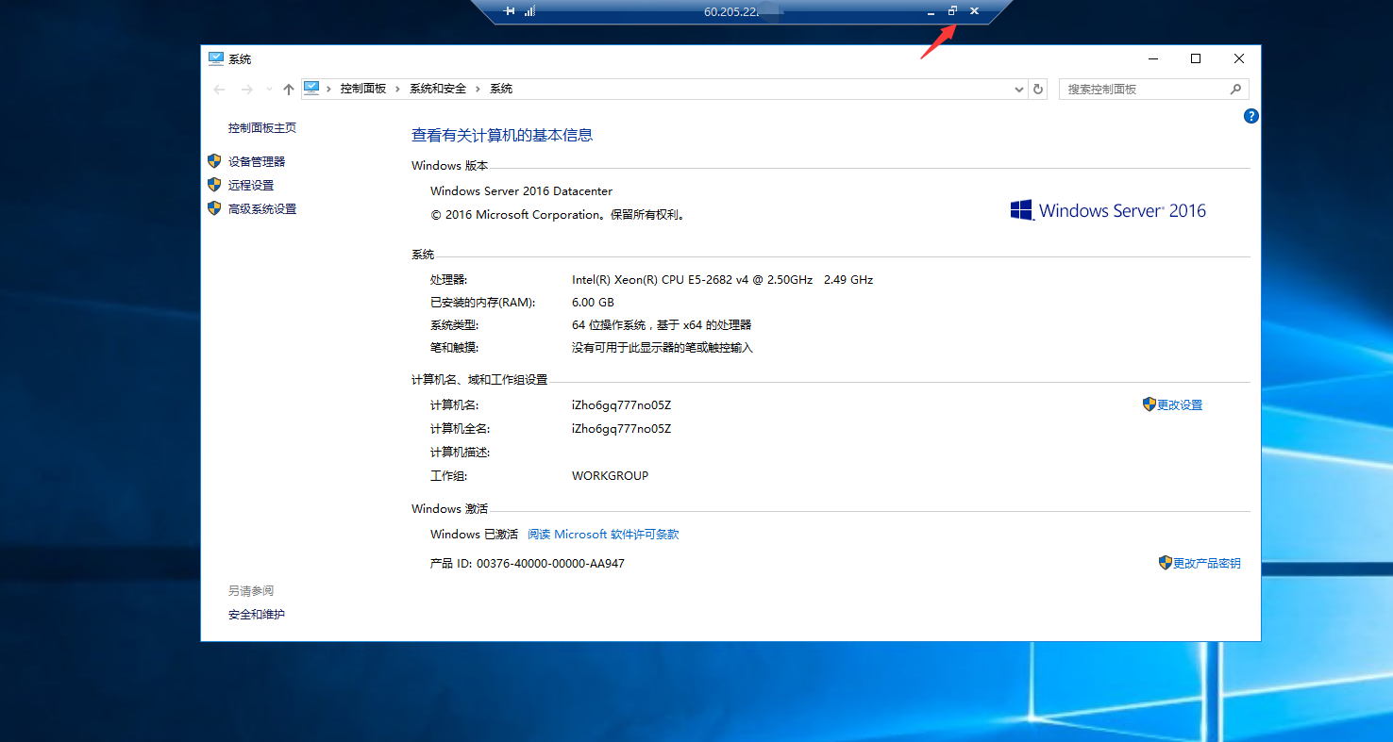This screenshot has height=742, width=1393.
Task: Select 系统 breadcrumb
Action: (501, 89)
